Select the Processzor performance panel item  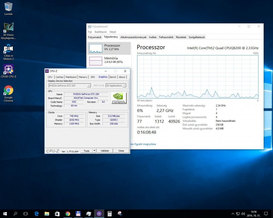(109, 48)
